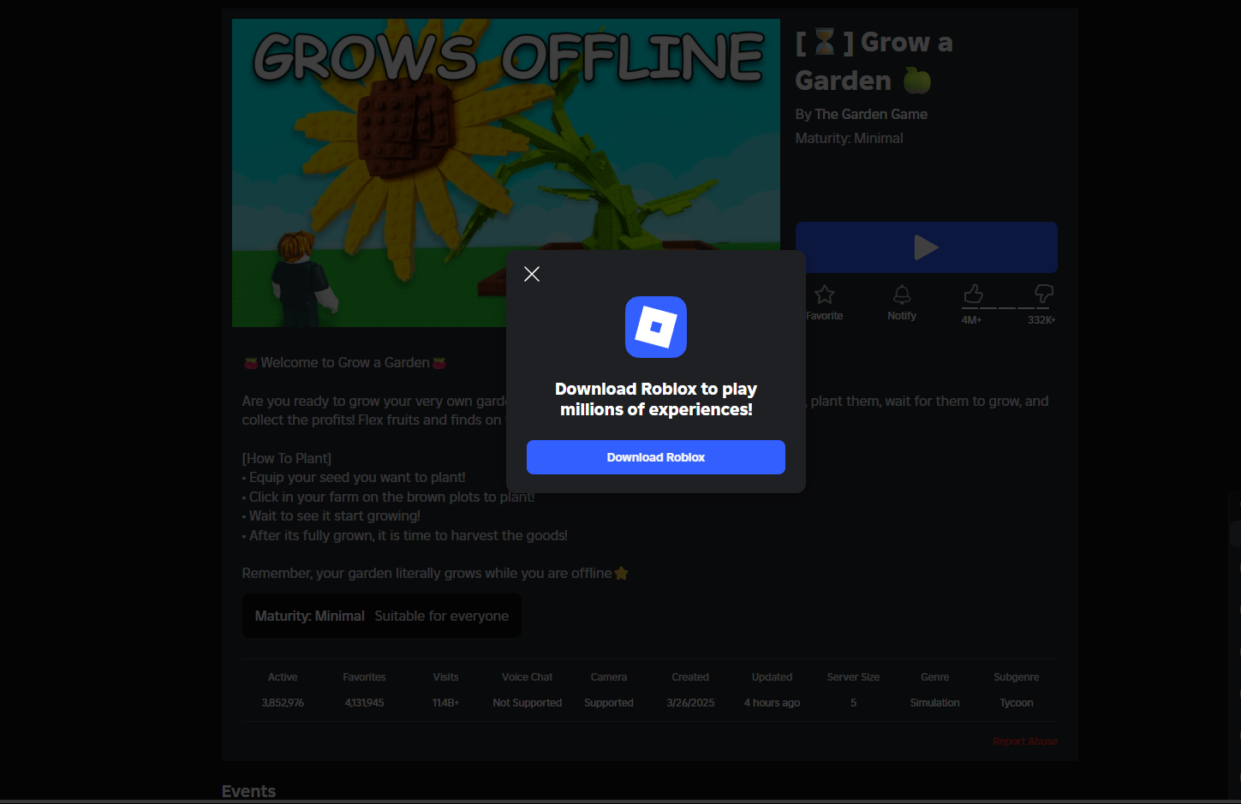Click the Voice Chat Not Supported value
Image resolution: width=1241 pixels, height=804 pixels.
click(x=528, y=703)
